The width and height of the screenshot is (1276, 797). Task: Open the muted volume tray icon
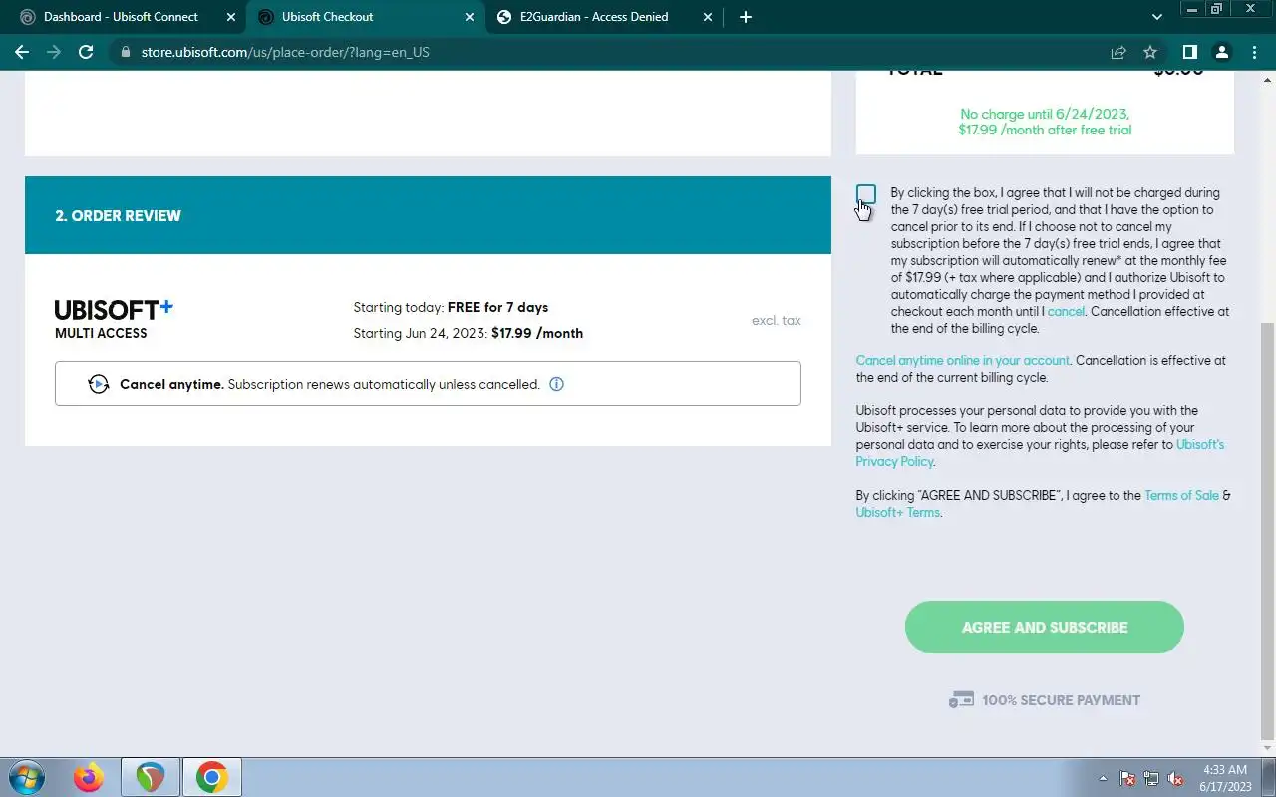click(1175, 778)
